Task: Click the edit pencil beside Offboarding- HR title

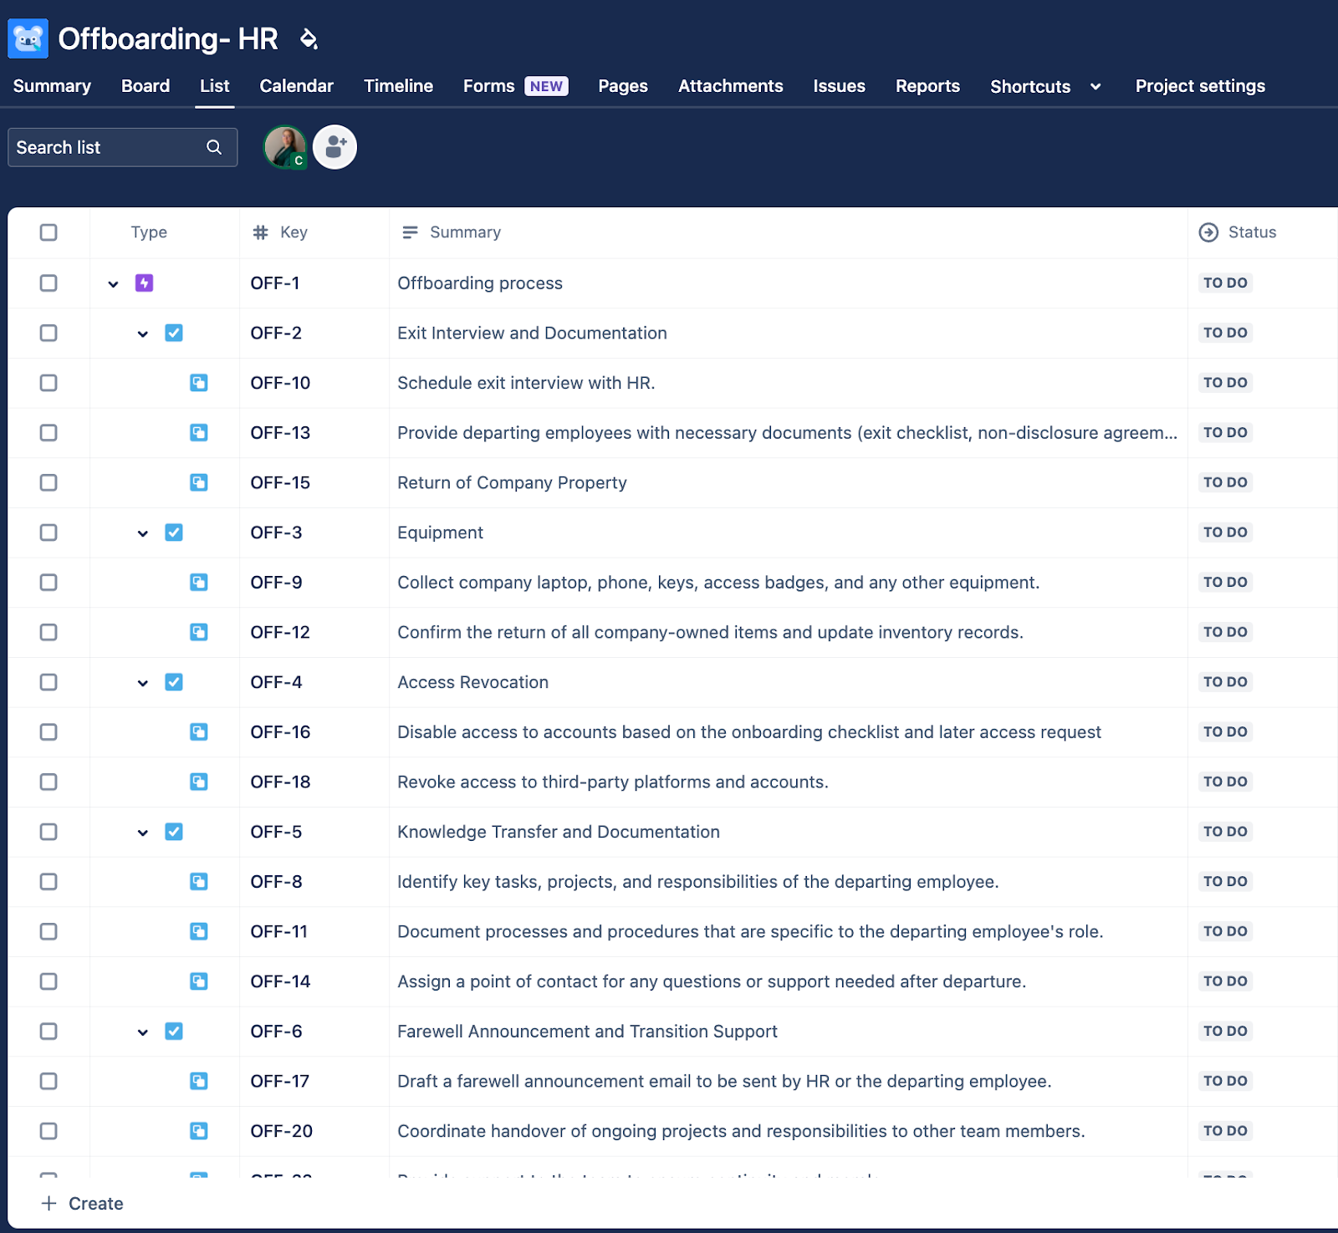Action: [x=309, y=38]
